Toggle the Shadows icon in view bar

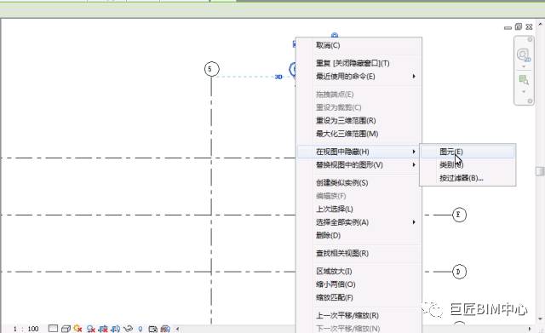[91, 329]
